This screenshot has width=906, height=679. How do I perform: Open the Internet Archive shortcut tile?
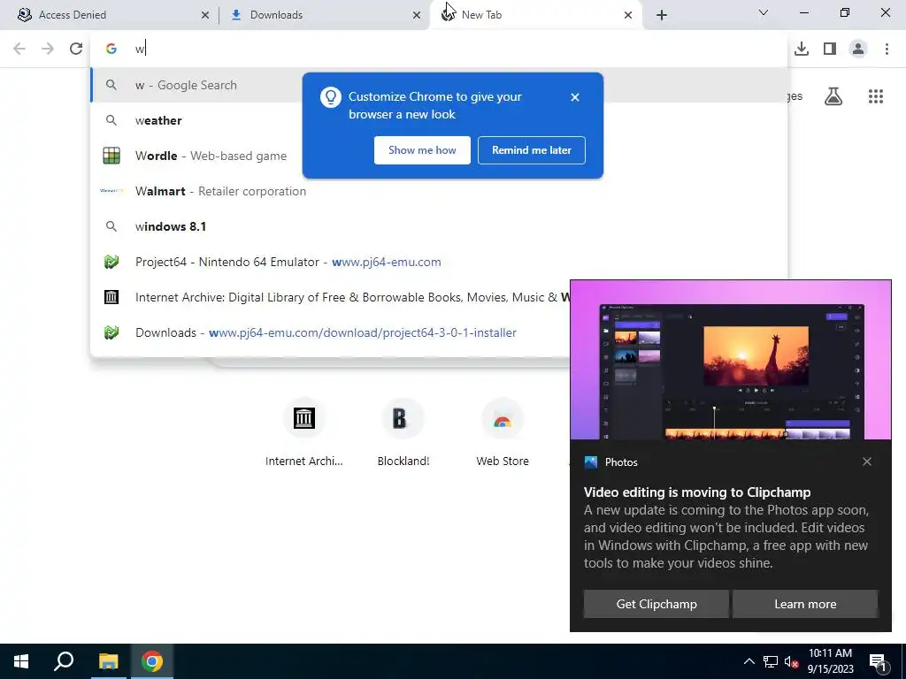pos(304,433)
